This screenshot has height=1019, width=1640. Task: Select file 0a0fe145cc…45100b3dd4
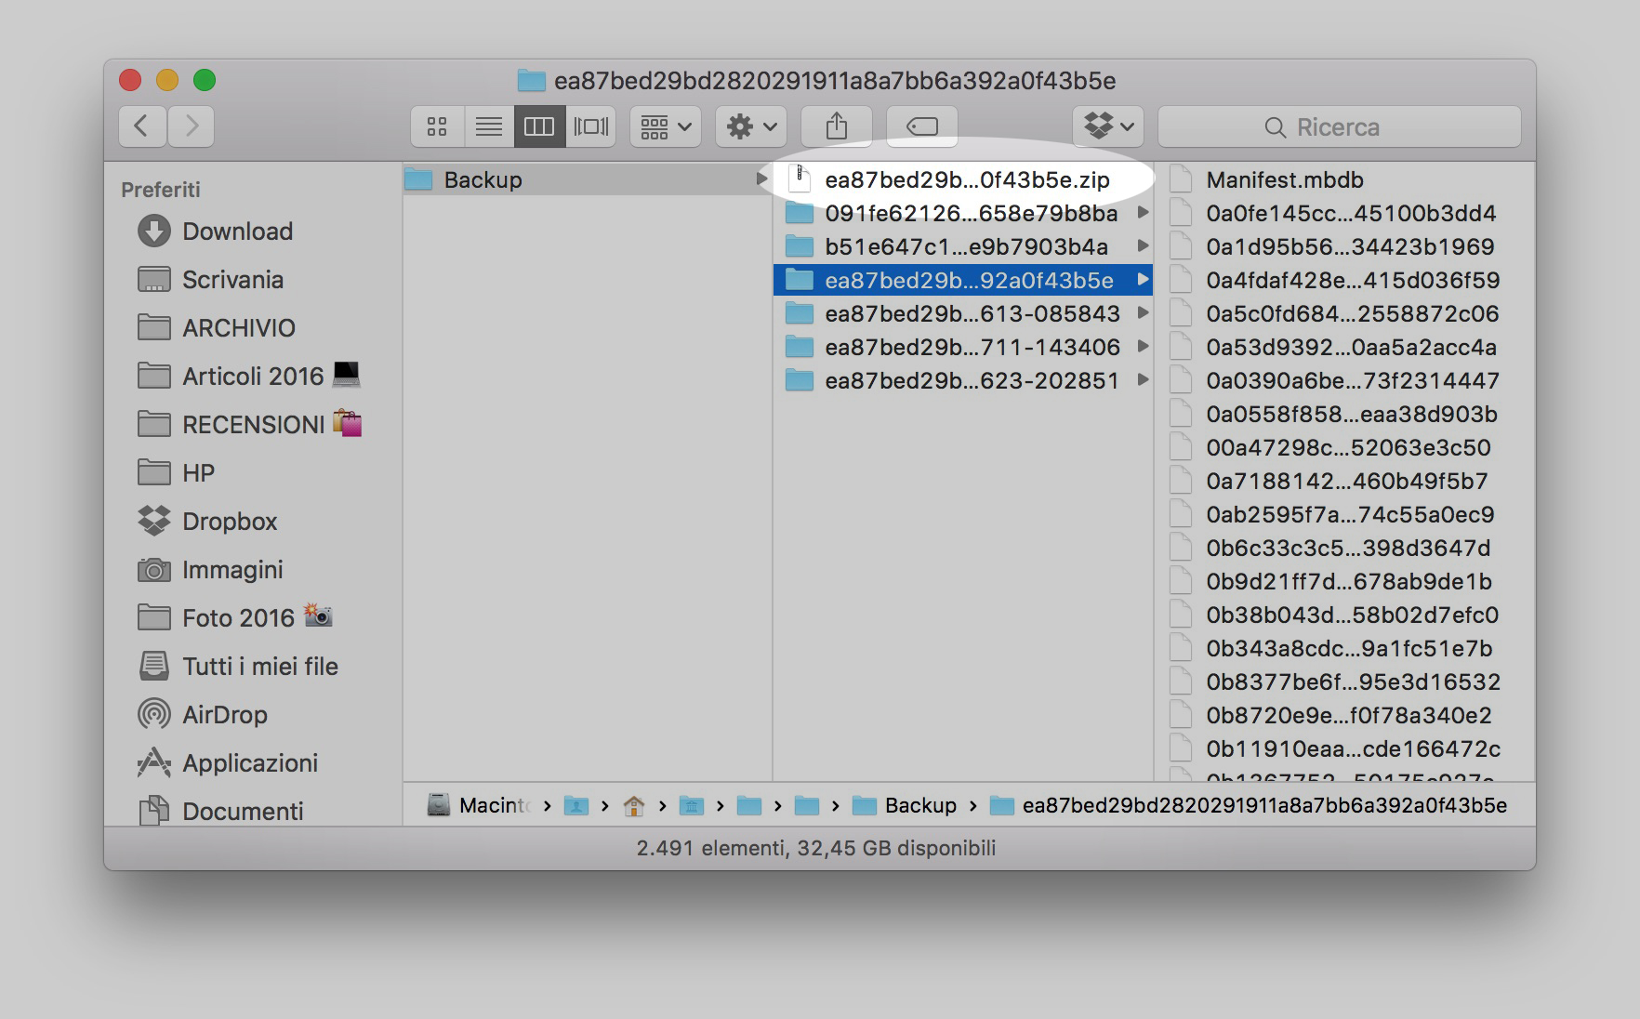tap(1344, 213)
